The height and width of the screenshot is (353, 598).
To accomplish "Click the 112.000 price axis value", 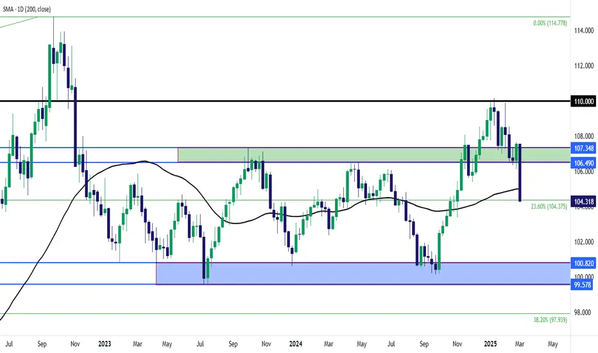I will click(584, 65).
